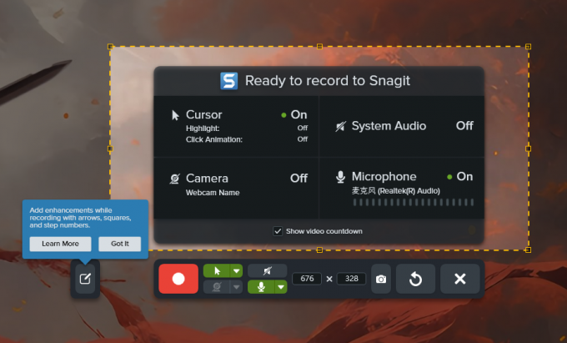This screenshot has width=567, height=343.
Task: Dismiss tooltip with Got It
Action: [x=120, y=244]
